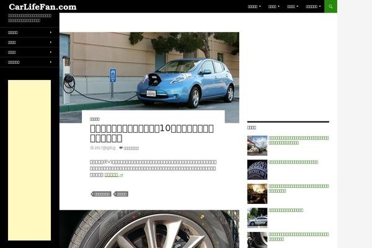Open the post title containing the number 10
Screen dimensions: 372x248
[x=152, y=133]
